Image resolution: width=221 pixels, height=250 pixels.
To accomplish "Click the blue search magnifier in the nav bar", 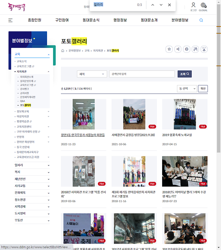I will [x=201, y=20].
